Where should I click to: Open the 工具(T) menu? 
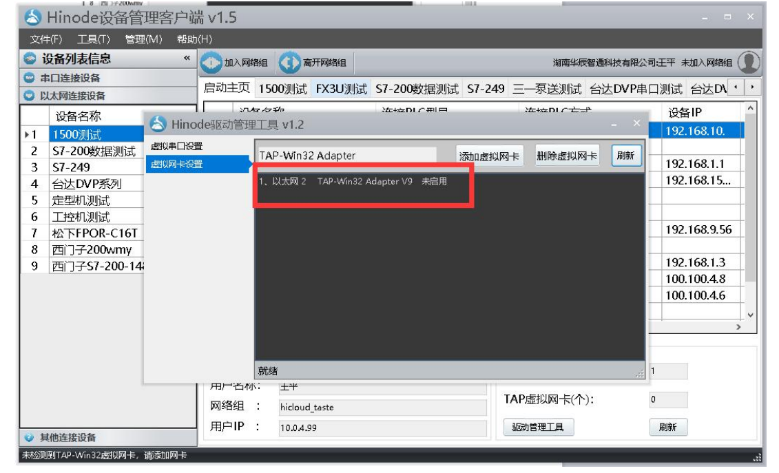pyautogui.click(x=93, y=39)
